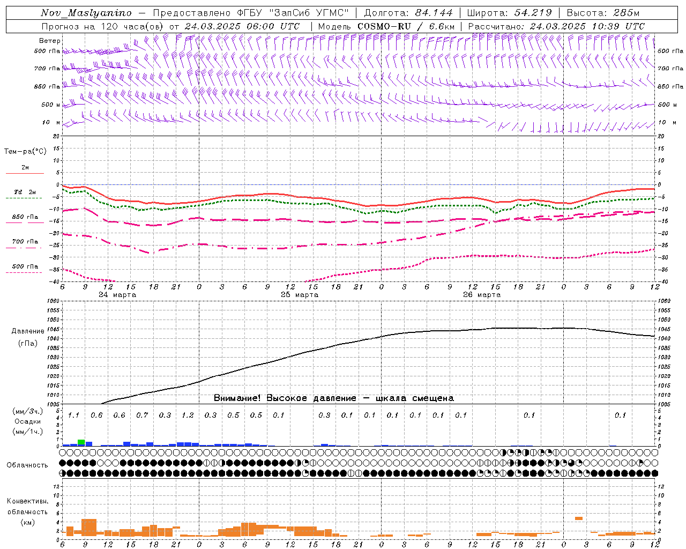The width and height of the screenshot is (686, 549).
Task: Click the Давление pressure axis title
Action: point(27,331)
